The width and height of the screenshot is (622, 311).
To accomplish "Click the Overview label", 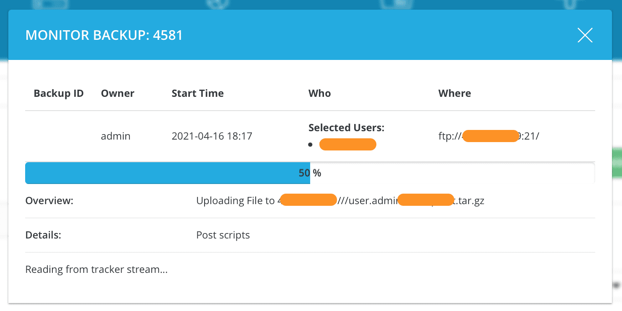I will (x=49, y=200).
